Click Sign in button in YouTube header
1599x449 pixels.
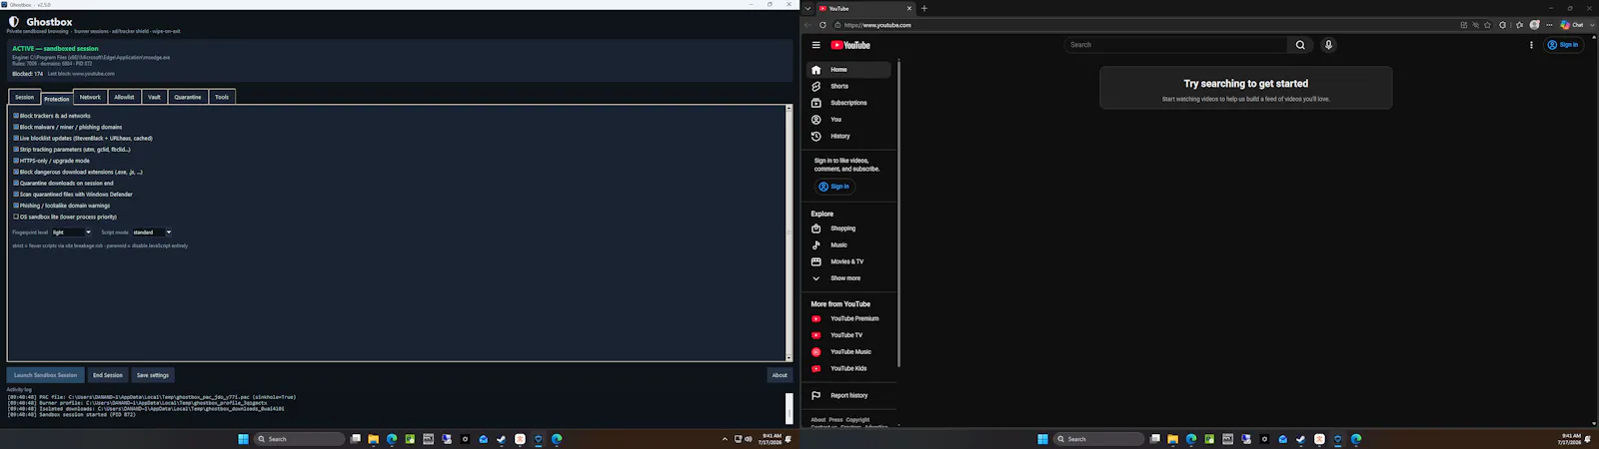[x=1563, y=45]
